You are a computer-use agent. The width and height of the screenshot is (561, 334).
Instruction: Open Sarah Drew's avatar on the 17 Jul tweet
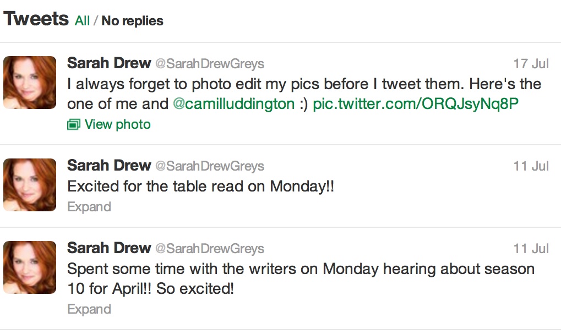[30, 83]
